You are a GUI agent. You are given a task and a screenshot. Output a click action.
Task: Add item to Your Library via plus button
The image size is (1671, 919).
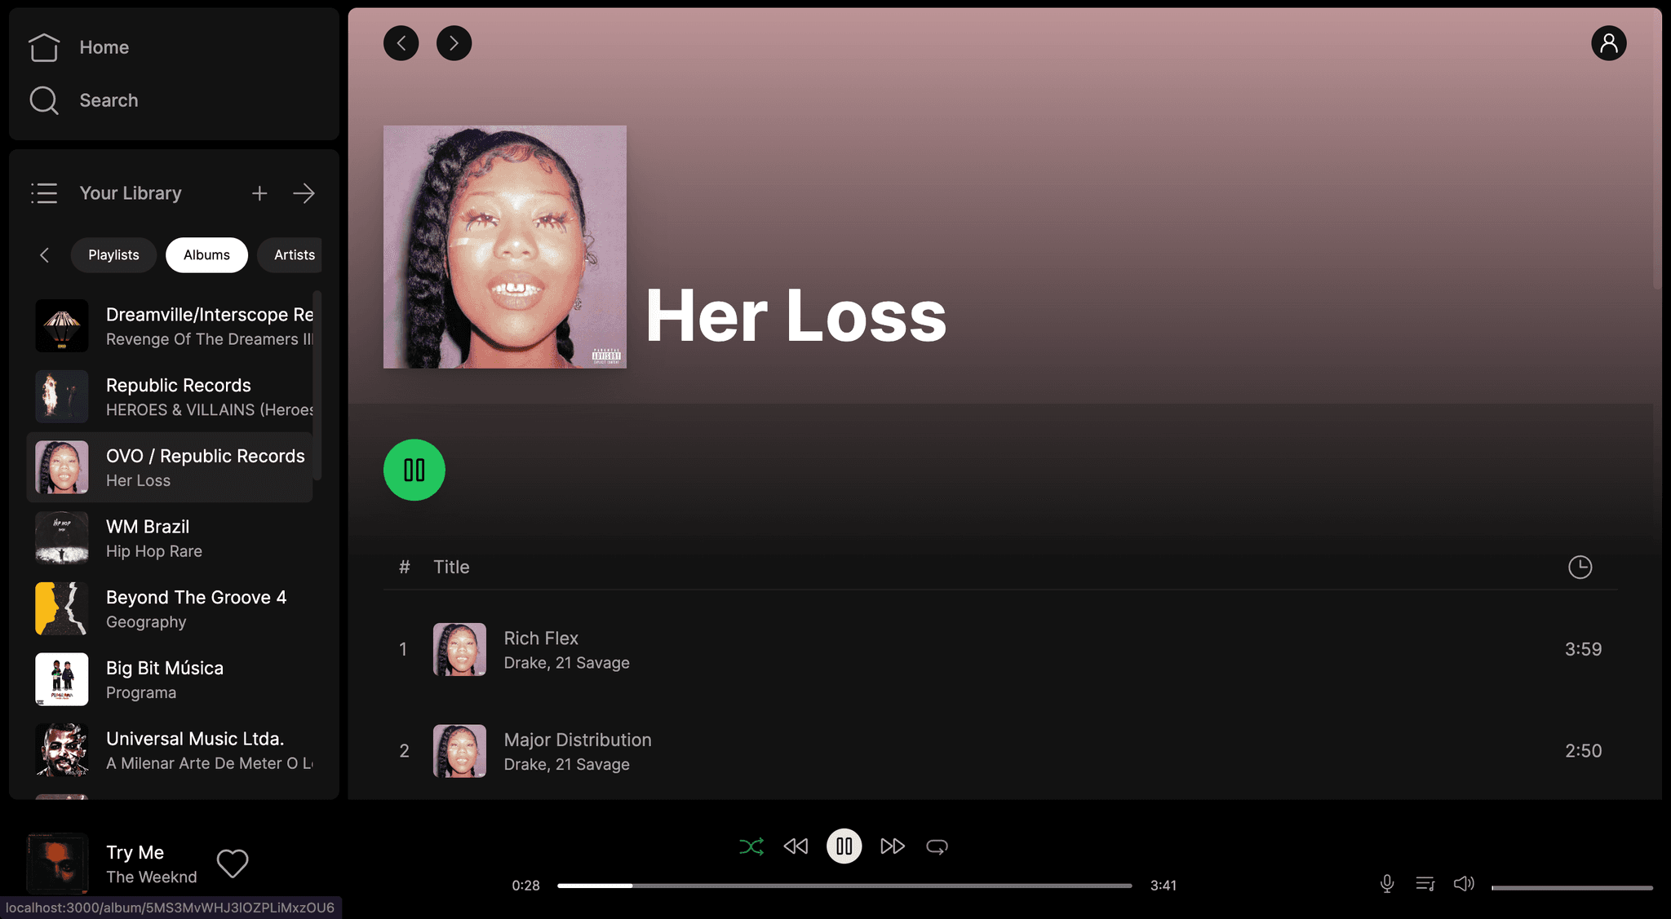[259, 193]
